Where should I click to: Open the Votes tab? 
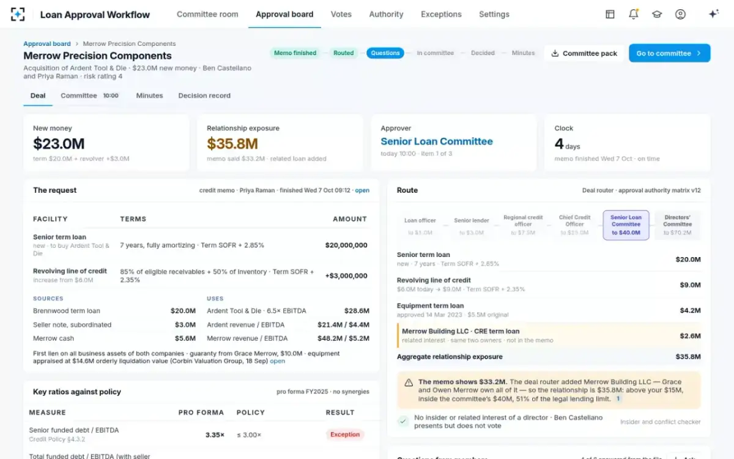click(x=341, y=14)
